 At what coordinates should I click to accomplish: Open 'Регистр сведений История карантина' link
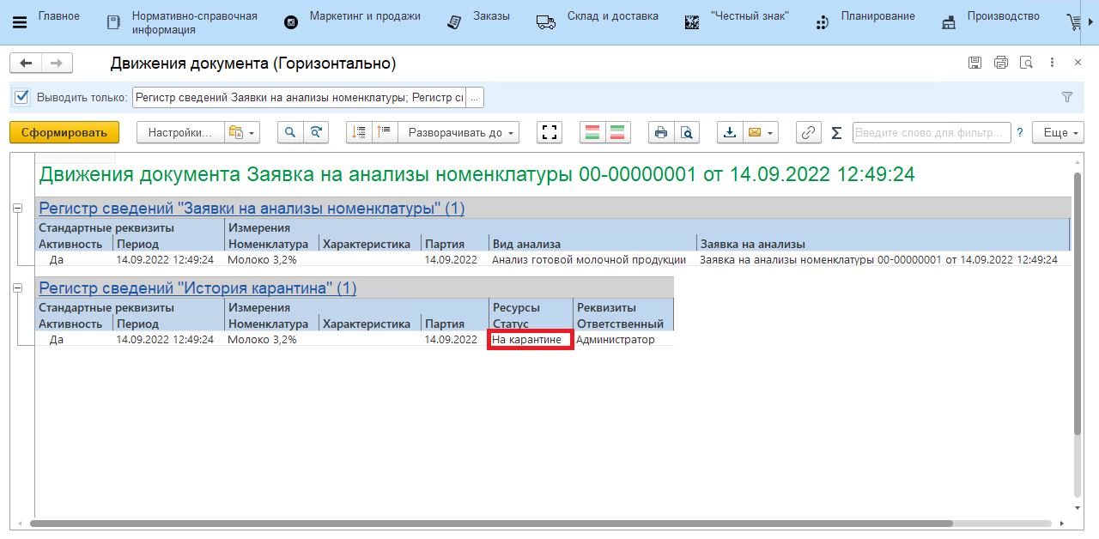[x=197, y=288]
